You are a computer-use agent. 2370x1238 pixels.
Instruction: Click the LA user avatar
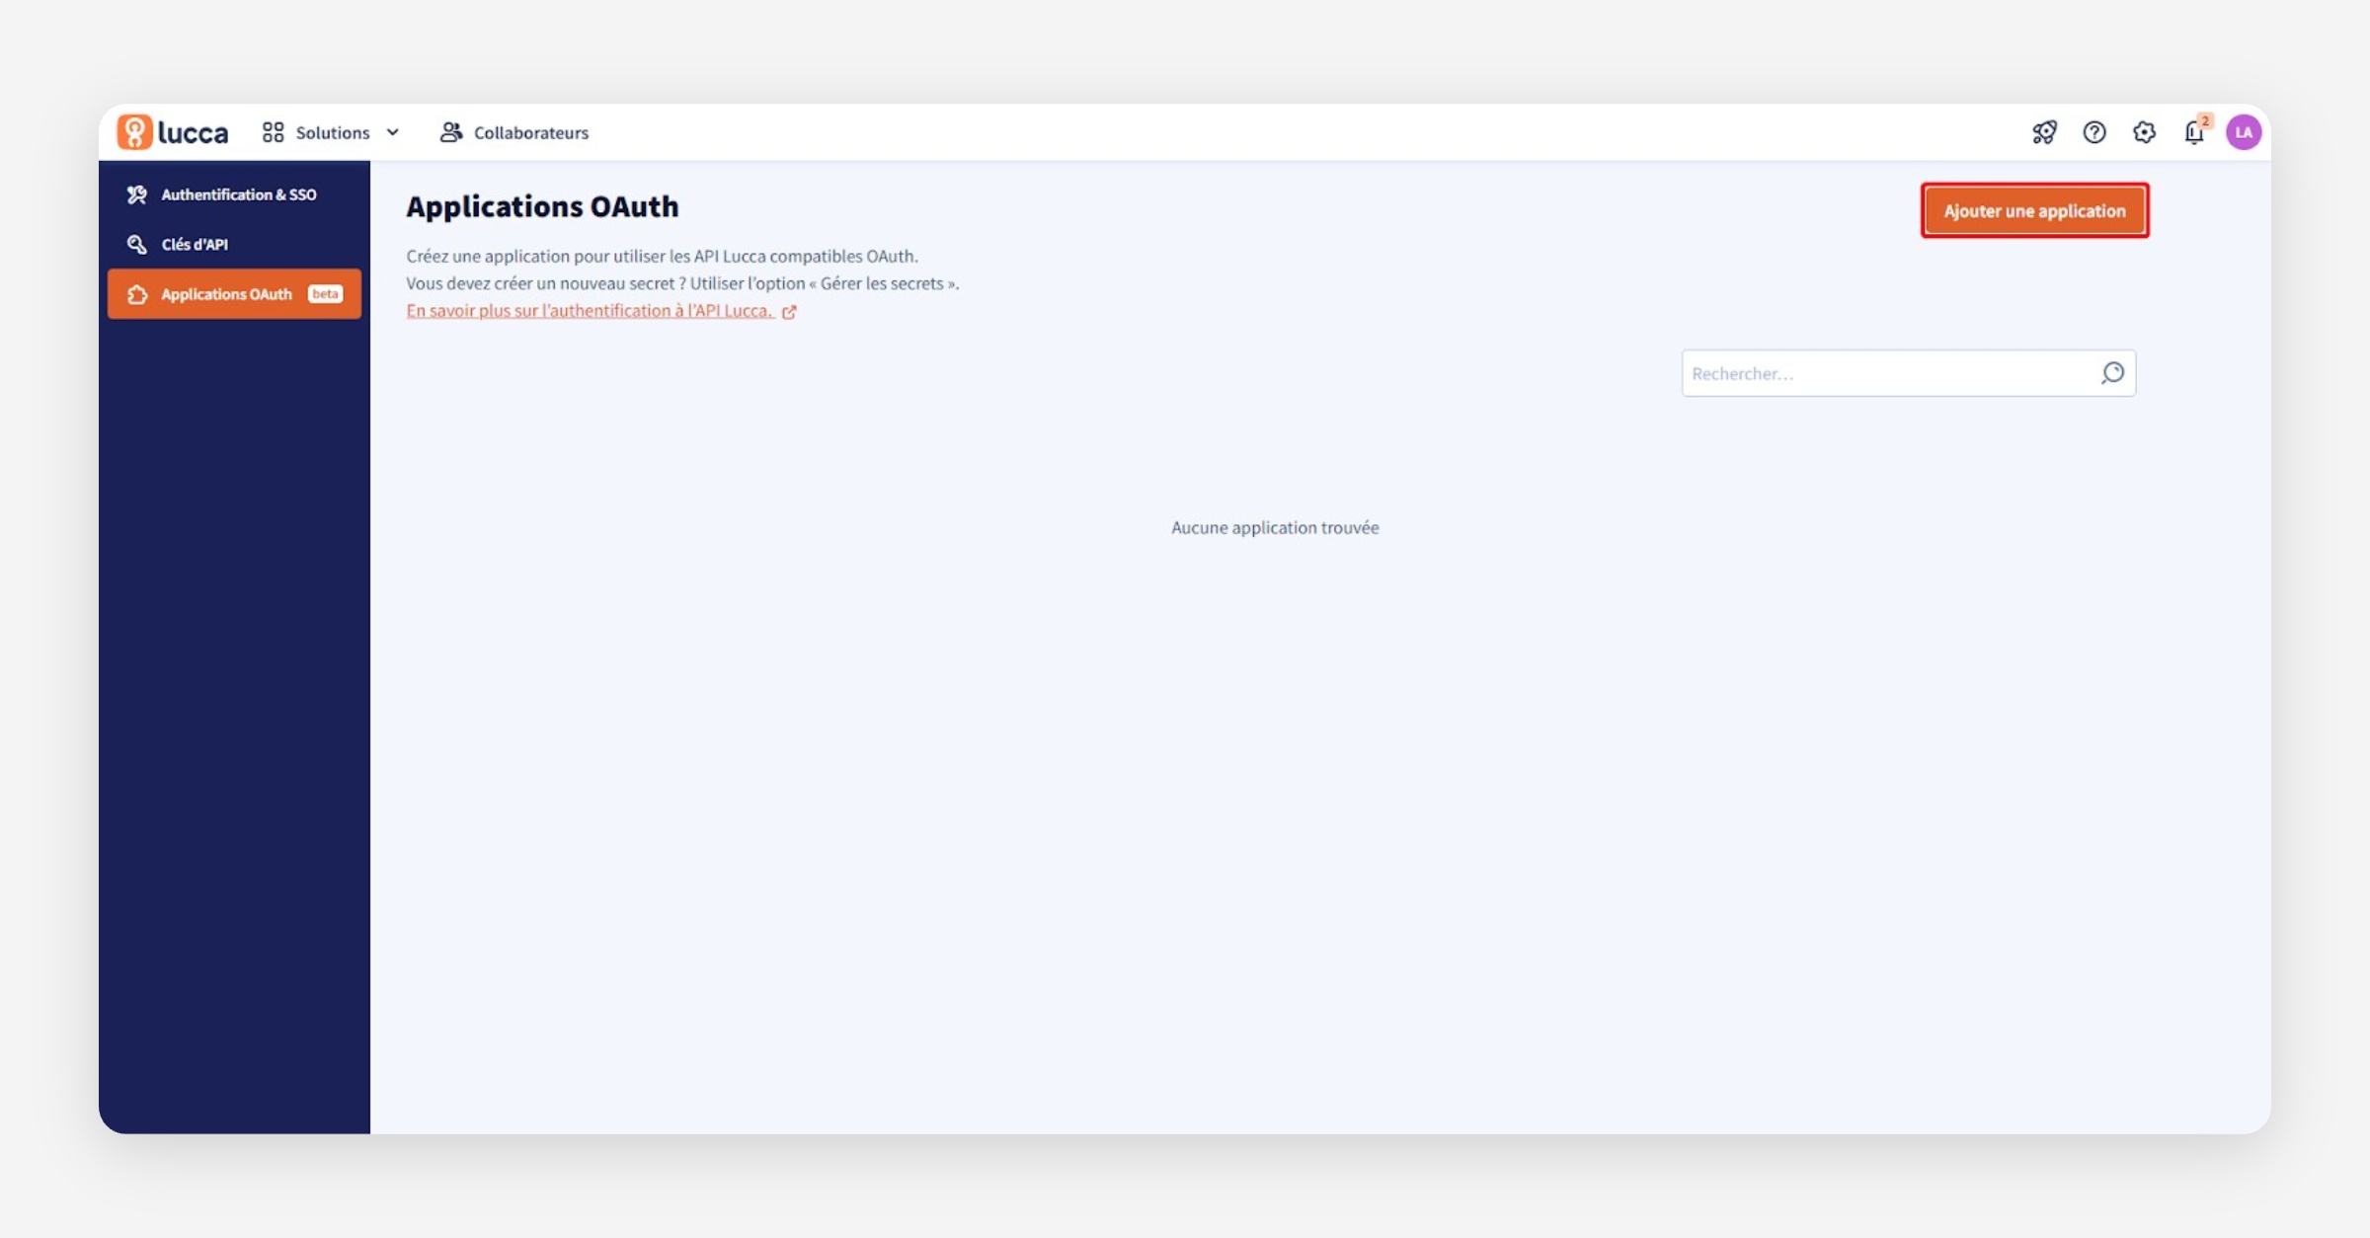tap(2244, 132)
